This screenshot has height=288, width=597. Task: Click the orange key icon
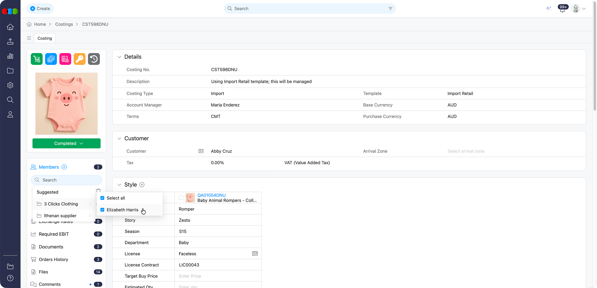[x=80, y=59]
